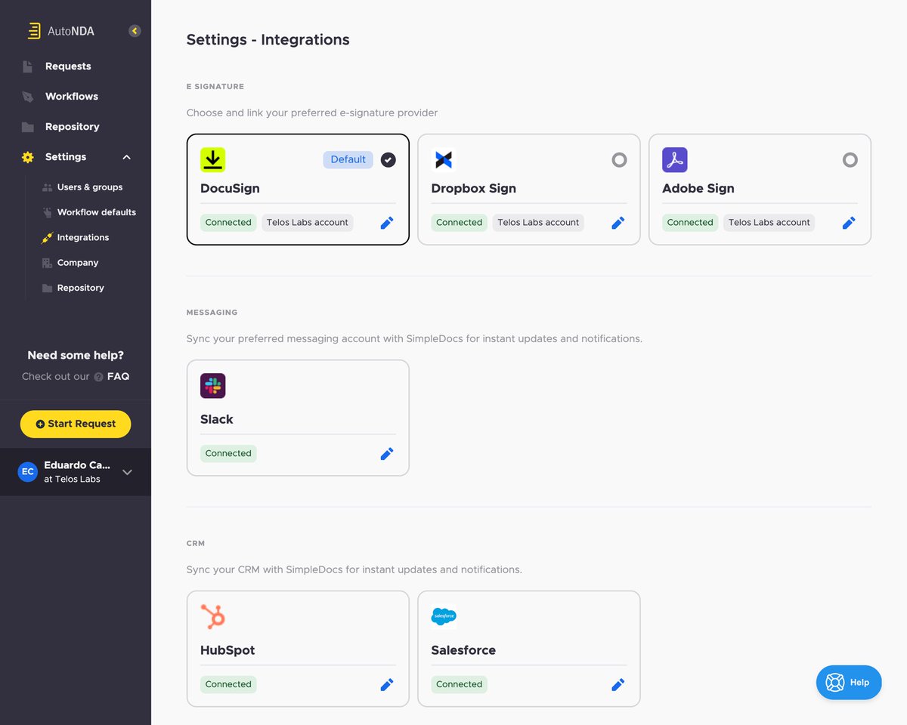Click Telos Labs account tag on Adobe Sign

[769, 223]
